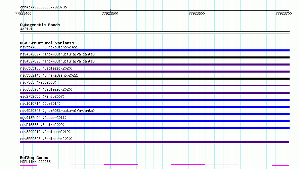Click variant label nsv5562145 (ByrskaBishop2022)
The height and width of the screenshot is (169, 299).
[49, 75]
